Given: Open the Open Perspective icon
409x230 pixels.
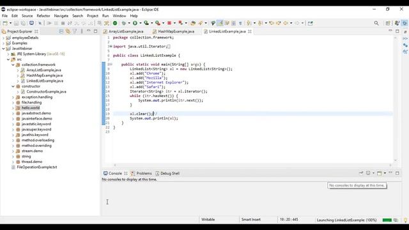Looking at the screenshot, I should click(x=388, y=23).
